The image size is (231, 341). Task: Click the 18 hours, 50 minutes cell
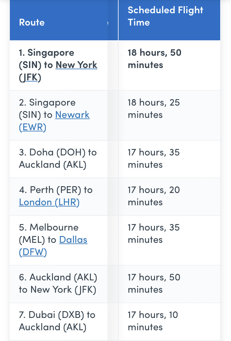click(169, 66)
